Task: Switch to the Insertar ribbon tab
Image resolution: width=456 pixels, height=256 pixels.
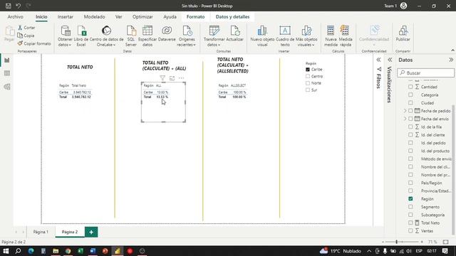Action: click(x=66, y=17)
